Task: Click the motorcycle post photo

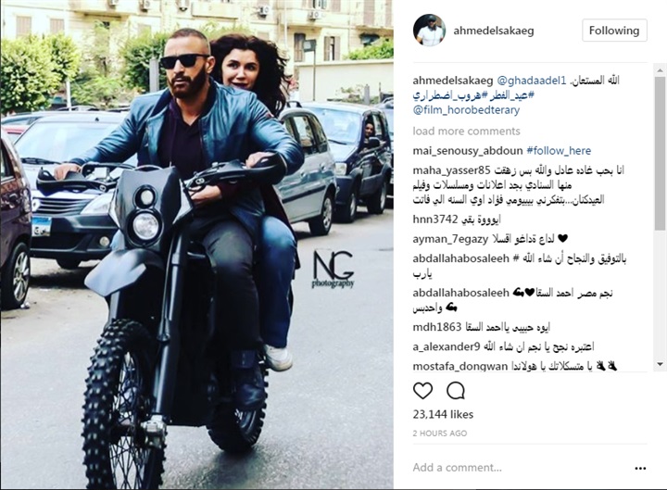Action: click(x=197, y=245)
